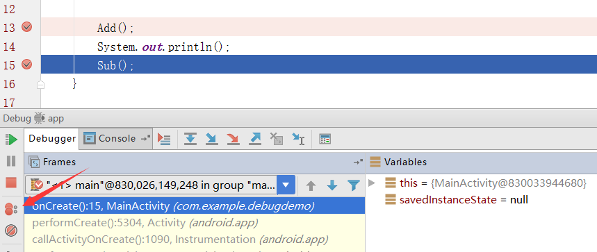
Task: Click the Step Over icon
Action: coord(190,139)
